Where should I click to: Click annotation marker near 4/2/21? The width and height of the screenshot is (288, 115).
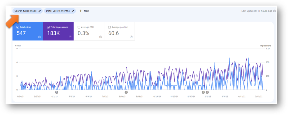point(57,92)
